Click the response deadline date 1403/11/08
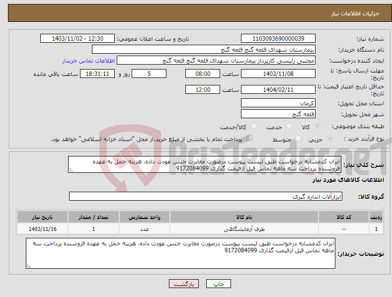This screenshot has width=392, height=297. pos(278,74)
